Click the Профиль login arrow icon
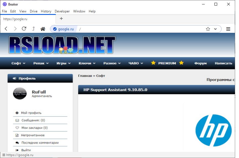Viewport: 239px width, 158px height. coord(14,79)
